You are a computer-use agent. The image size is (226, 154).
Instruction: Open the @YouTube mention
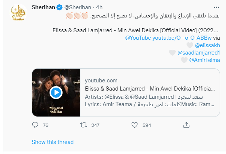139,38
